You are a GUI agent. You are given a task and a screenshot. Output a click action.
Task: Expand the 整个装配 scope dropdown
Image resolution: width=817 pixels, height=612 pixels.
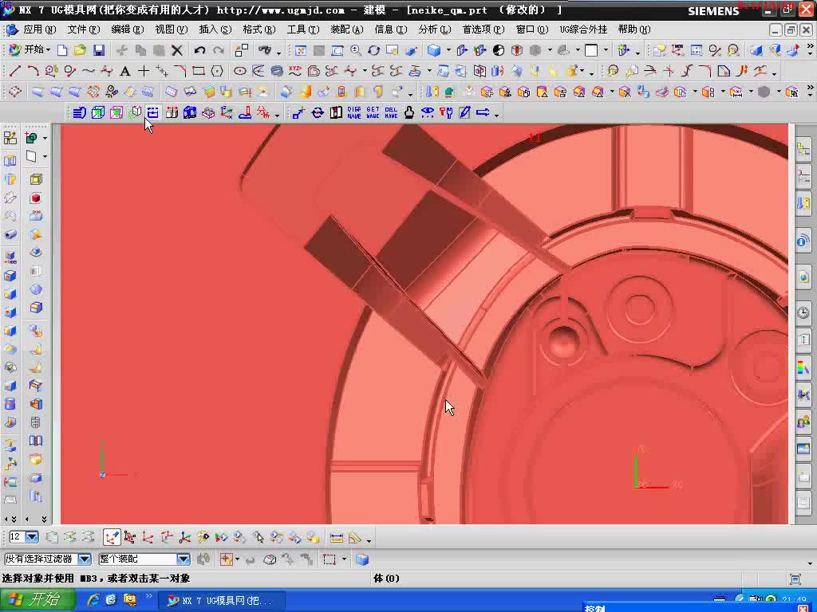pos(183,559)
